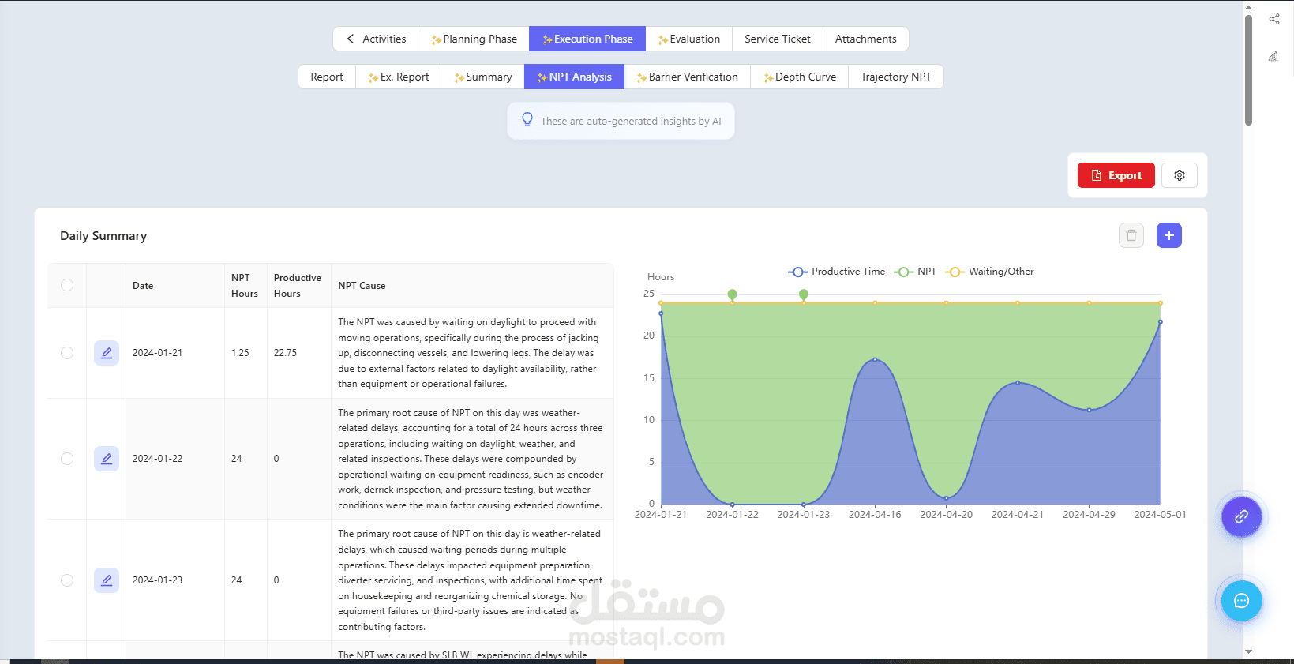Toggle the select-all circle in table header
Screen dimensions: 1294x664
tap(67, 285)
